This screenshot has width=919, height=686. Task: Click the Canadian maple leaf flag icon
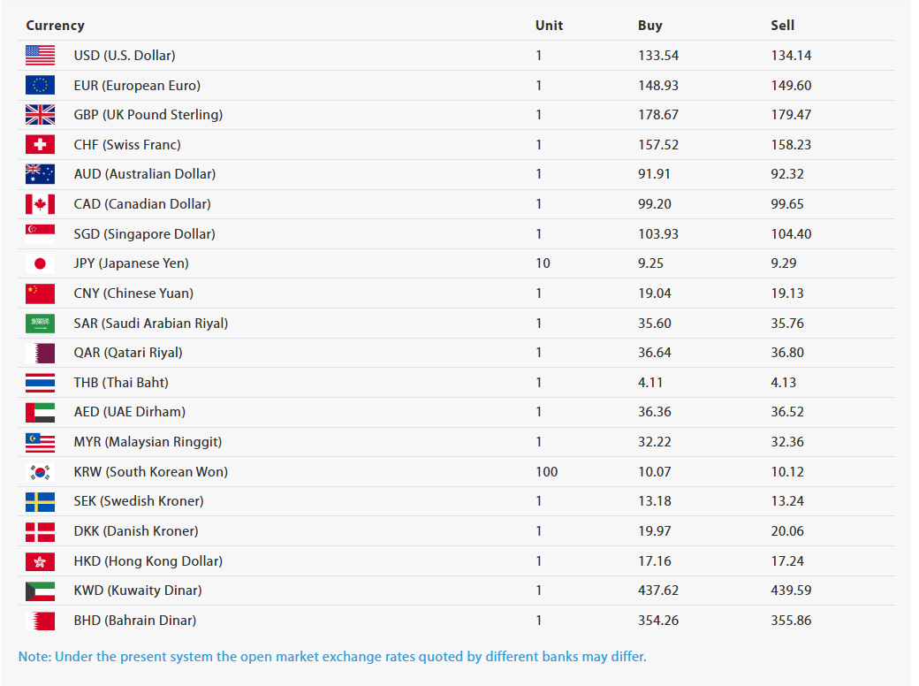tap(40, 204)
